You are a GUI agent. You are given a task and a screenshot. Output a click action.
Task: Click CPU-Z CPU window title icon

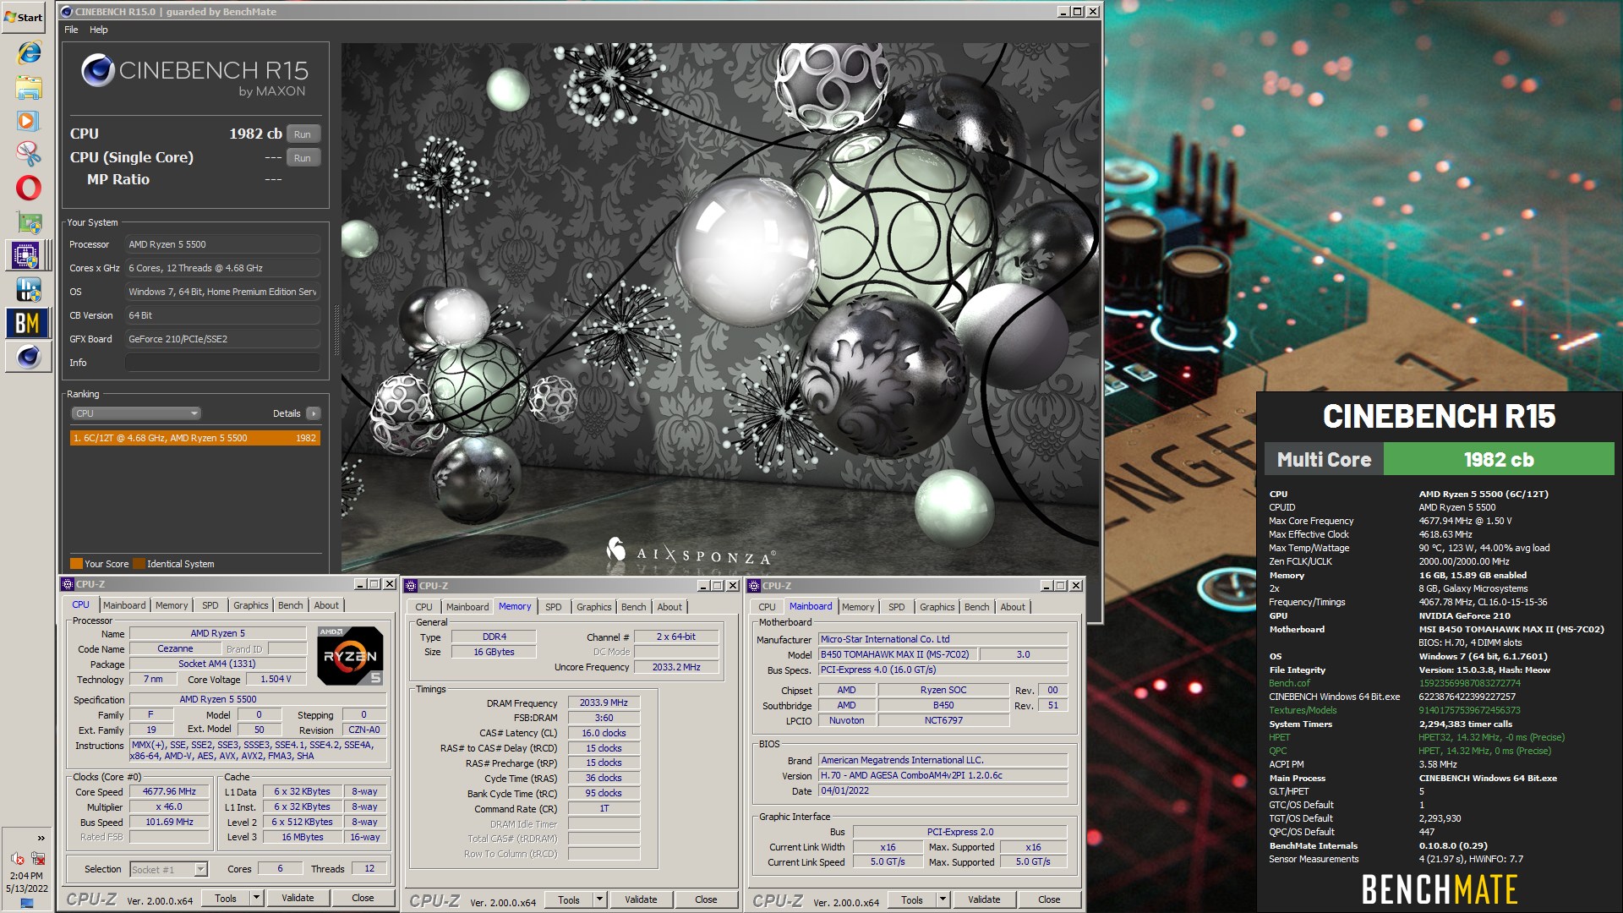[68, 584]
